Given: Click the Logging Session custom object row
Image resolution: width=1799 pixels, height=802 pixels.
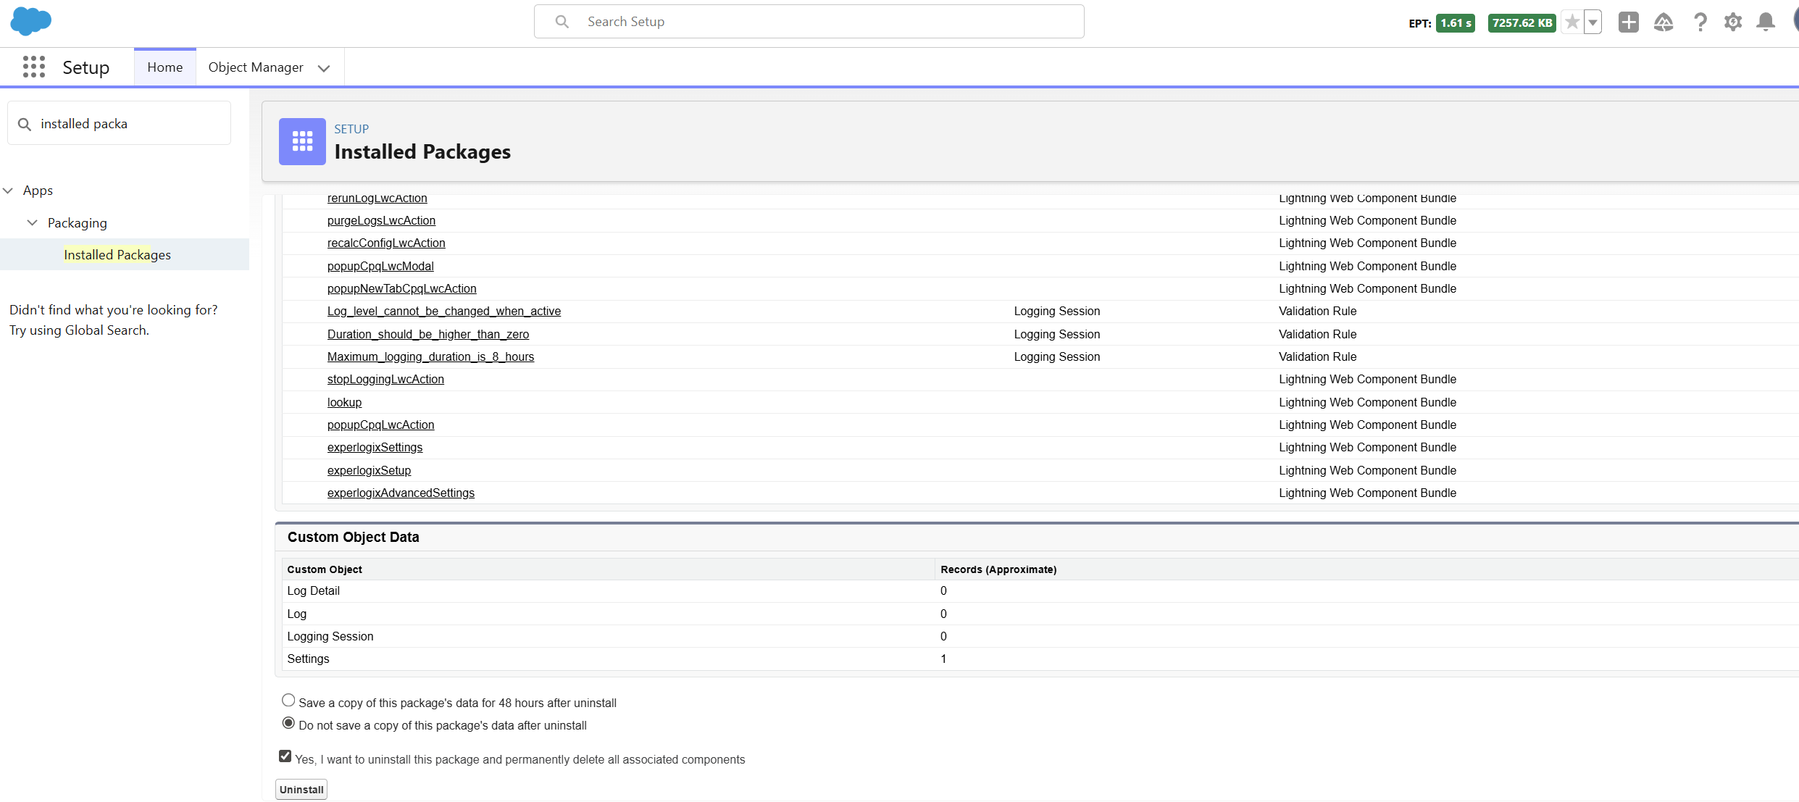Looking at the screenshot, I should pos(1040,636).
